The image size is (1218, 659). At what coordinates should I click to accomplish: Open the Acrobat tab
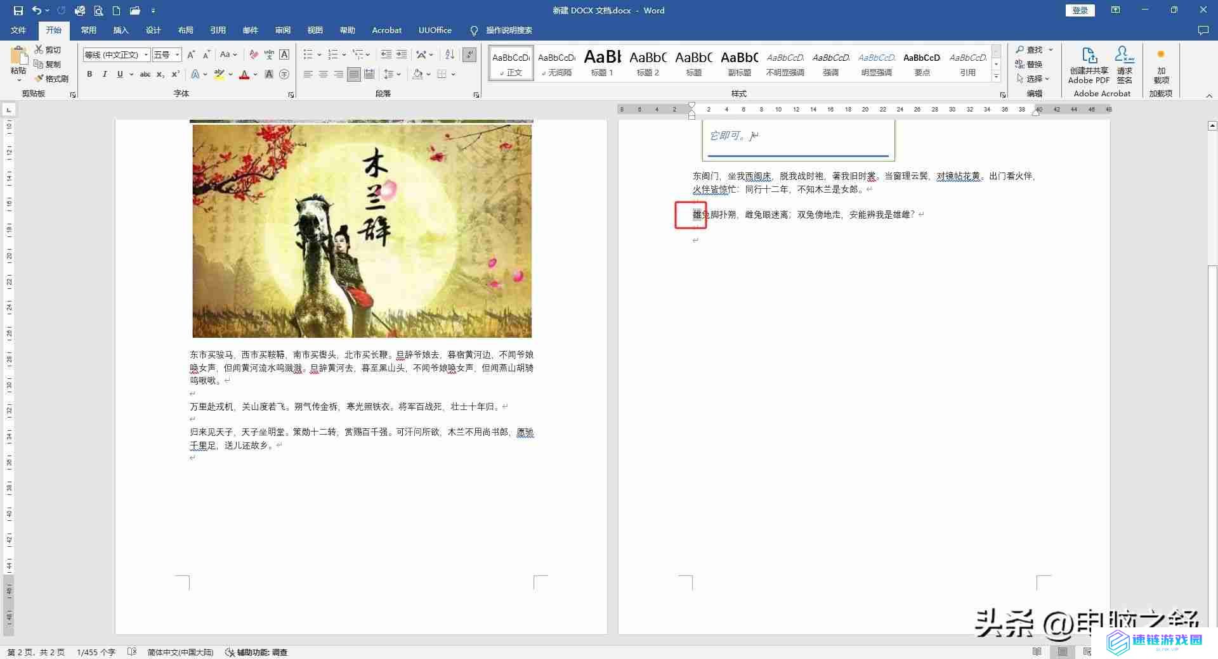click(x=386, y=30)
